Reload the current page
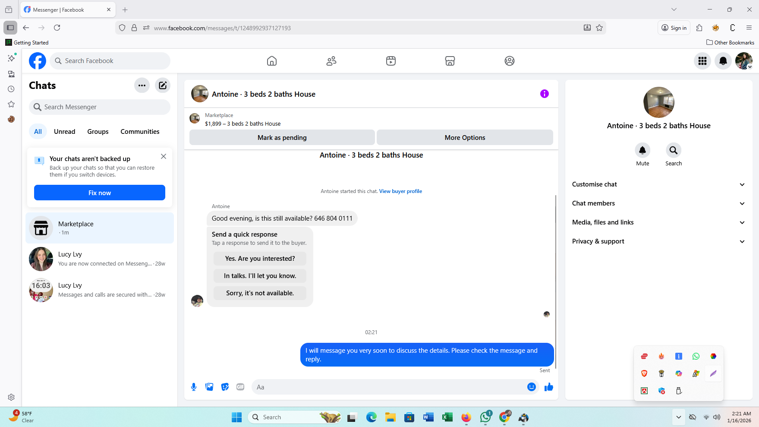Image resolution: width=759 pixels, height=427 pixels. [57, 28]
